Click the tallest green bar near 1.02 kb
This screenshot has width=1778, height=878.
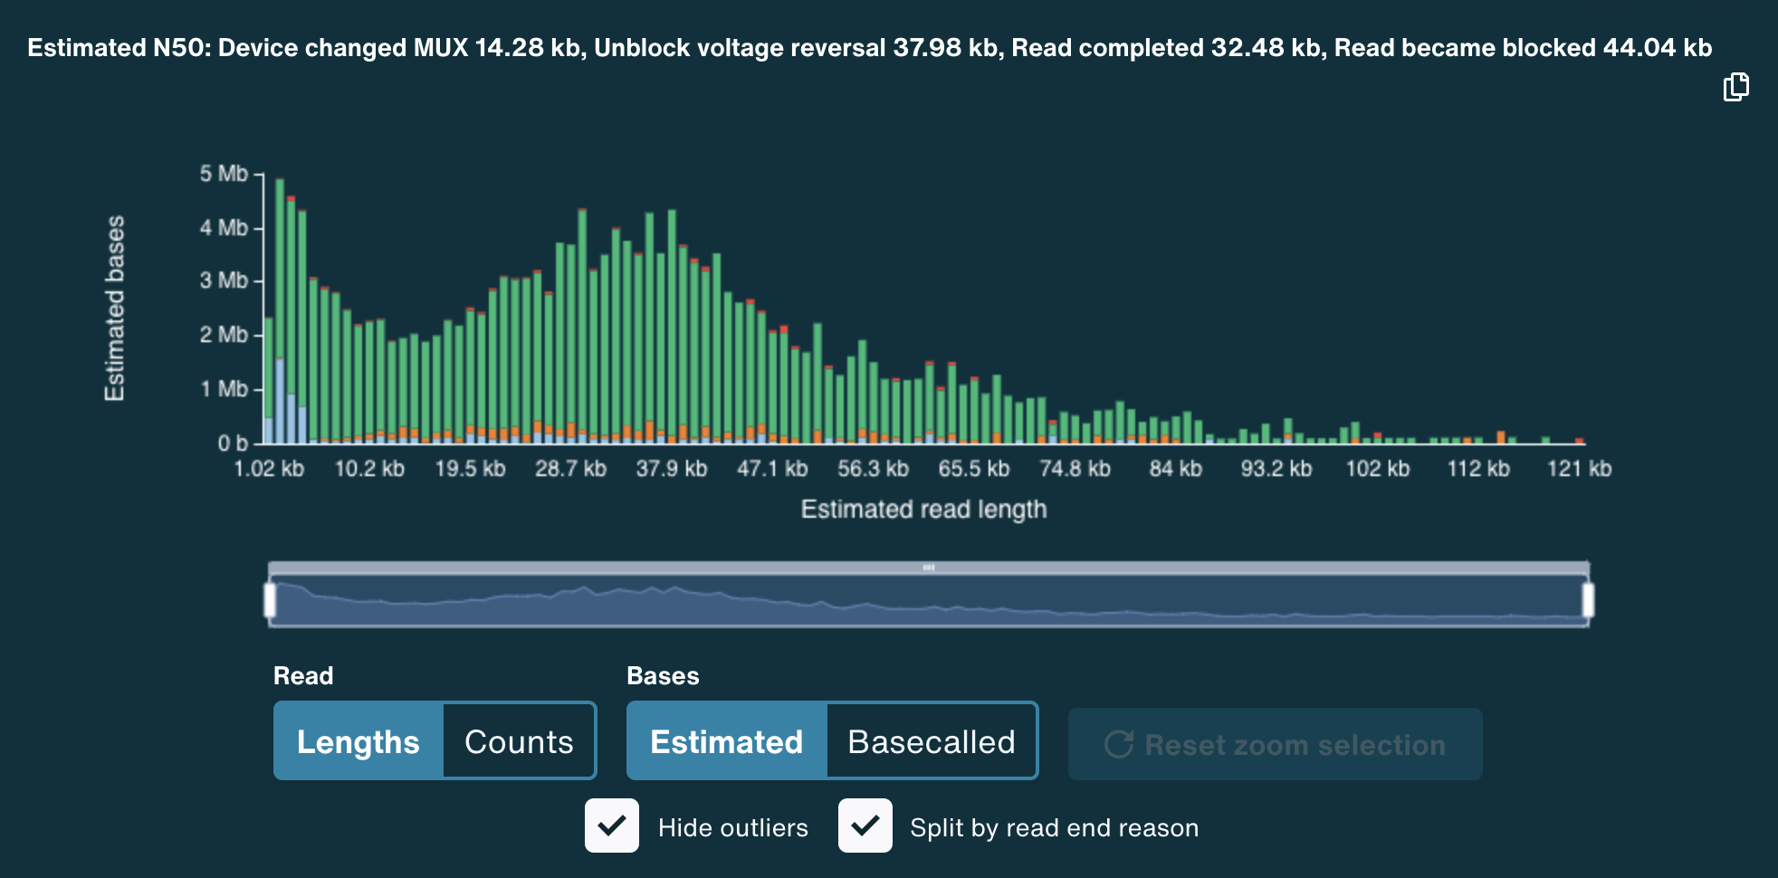coord(281,272)
